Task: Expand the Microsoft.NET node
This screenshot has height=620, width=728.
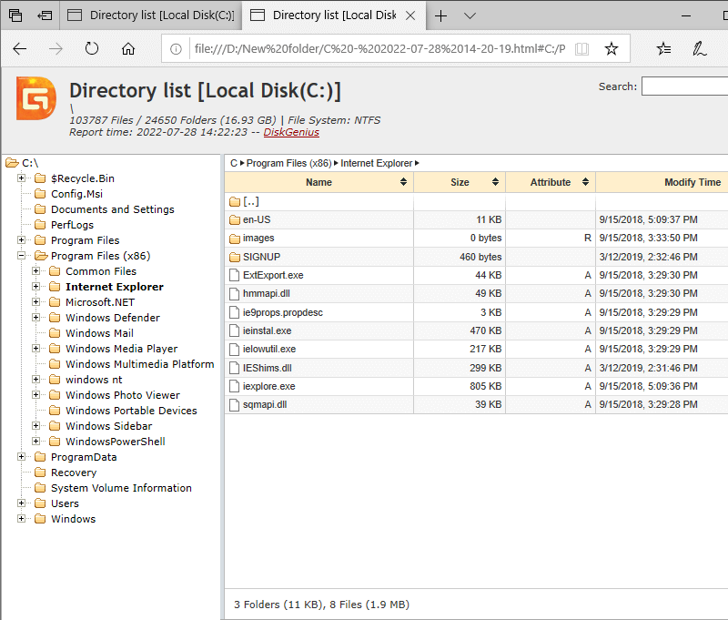Action: (35, 301)
